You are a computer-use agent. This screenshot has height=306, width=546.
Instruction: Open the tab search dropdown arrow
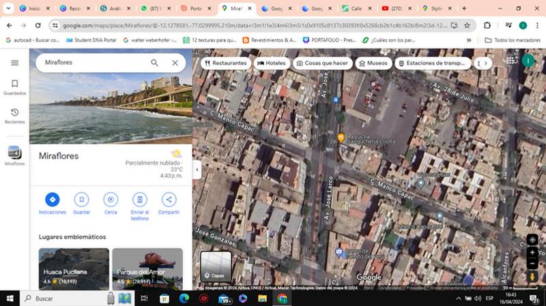[8, 8]
